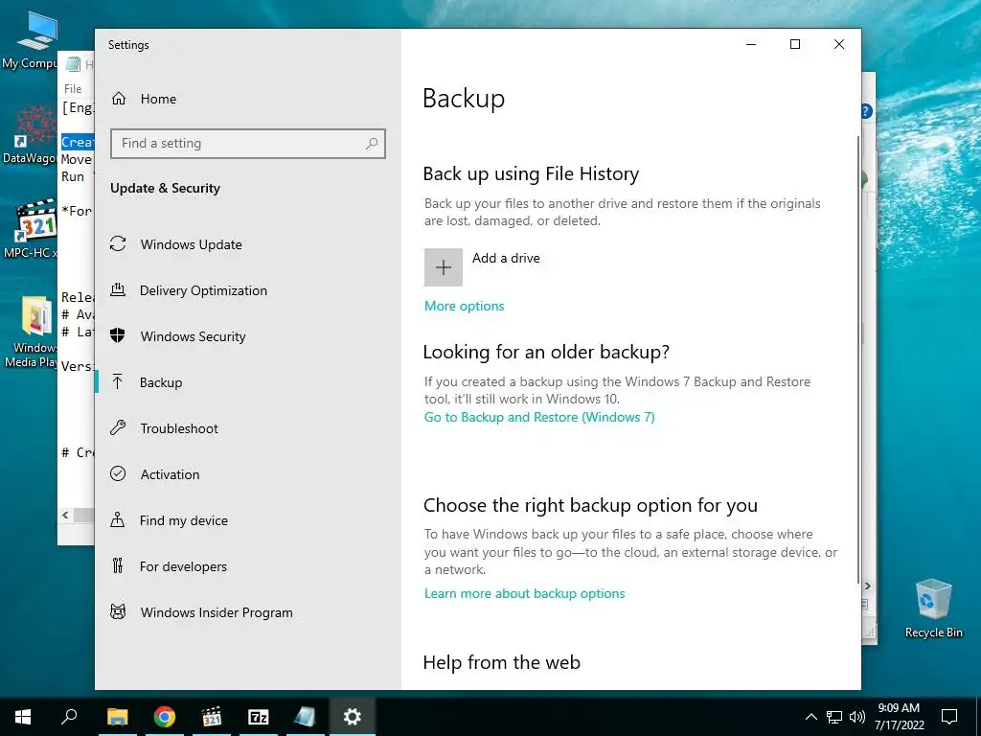The height and width of the screenshot is (736, 981).
Task: Open the Recycle Bin desktop icon
Action: [x=933, y=608]
